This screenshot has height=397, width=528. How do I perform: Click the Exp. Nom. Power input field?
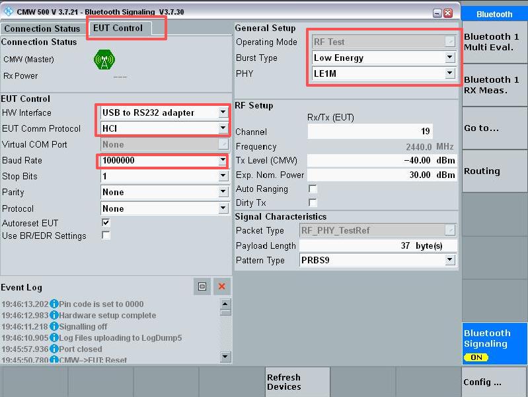(382, 175)
